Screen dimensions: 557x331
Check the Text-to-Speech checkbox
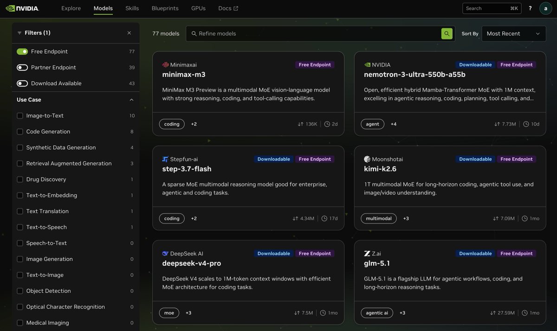click(x=20, y=227)
